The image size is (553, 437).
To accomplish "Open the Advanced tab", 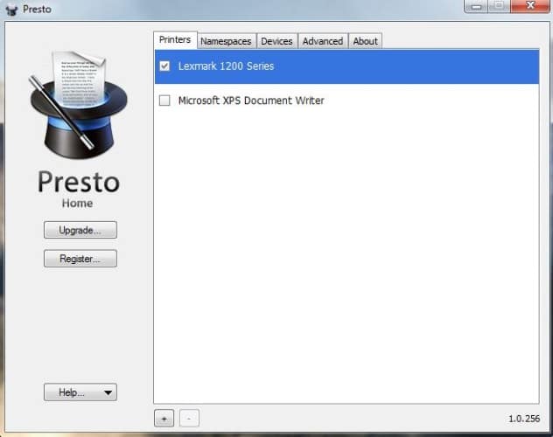I will [323, 41].
